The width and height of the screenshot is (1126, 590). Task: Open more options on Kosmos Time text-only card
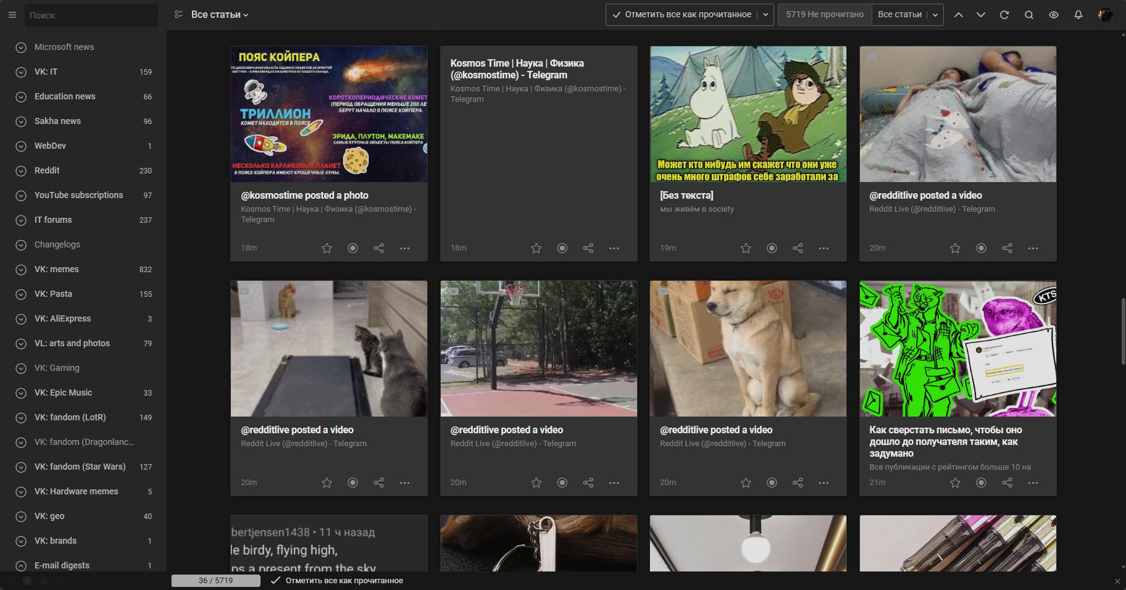614,248
